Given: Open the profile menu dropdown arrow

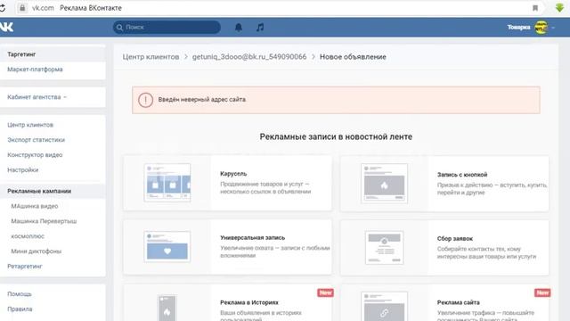Looking at the screenshot, I should [553, 28].
